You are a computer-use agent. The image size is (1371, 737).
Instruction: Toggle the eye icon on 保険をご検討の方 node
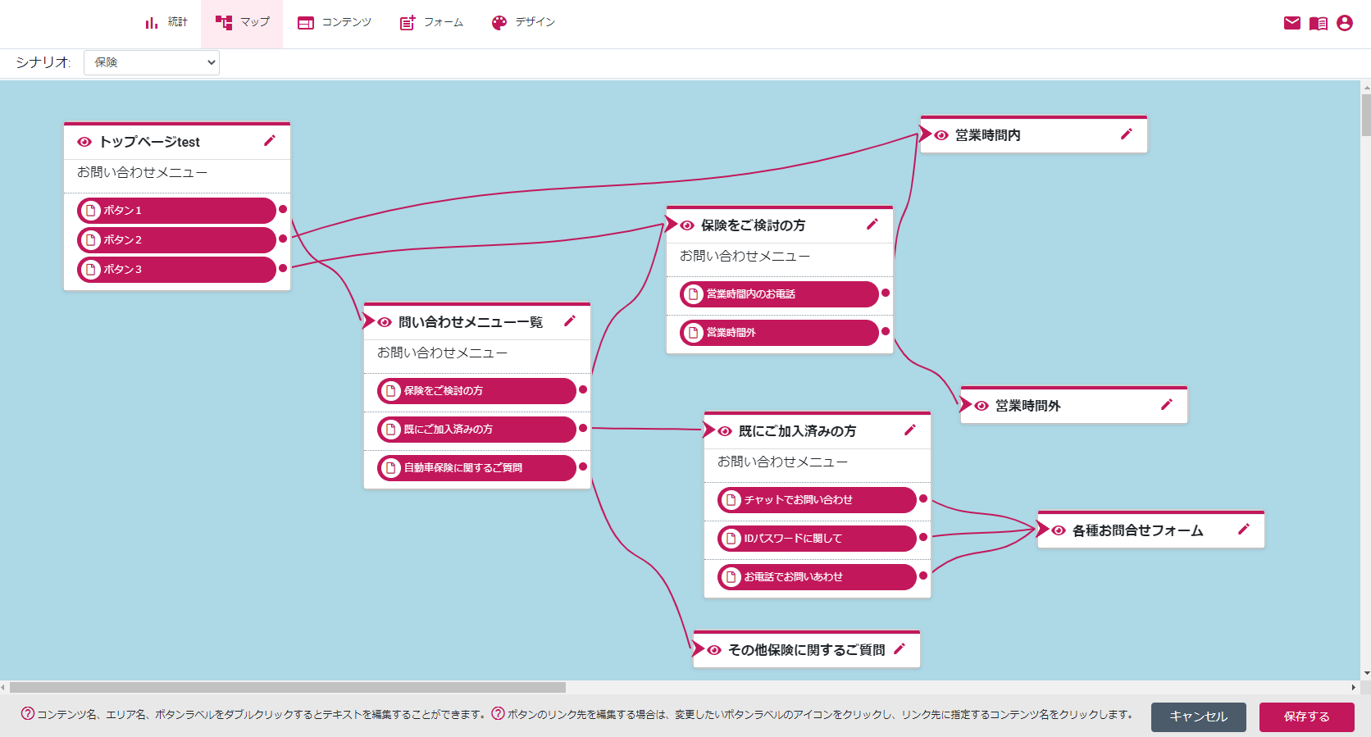687,225
